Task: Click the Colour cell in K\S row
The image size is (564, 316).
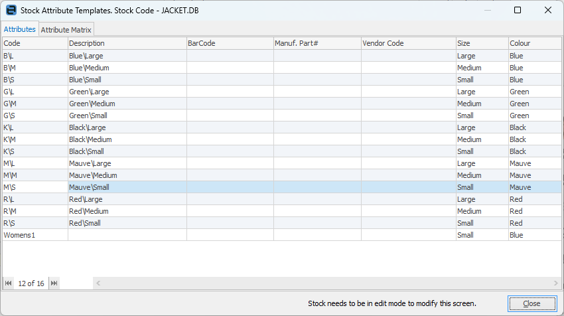Action: point(535,151)
